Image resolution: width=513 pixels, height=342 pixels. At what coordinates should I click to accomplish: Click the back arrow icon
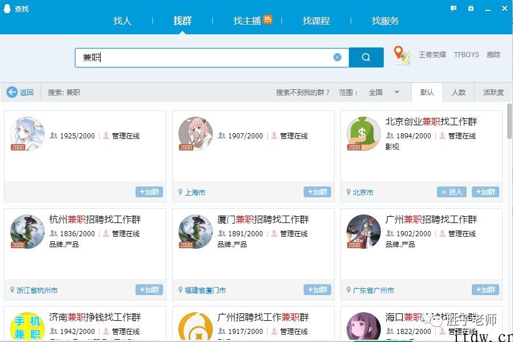pos(12,92)
